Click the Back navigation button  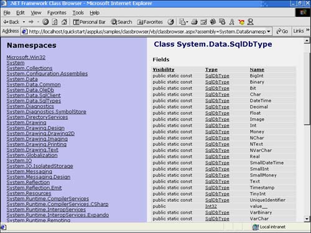(x=11, y=22)
